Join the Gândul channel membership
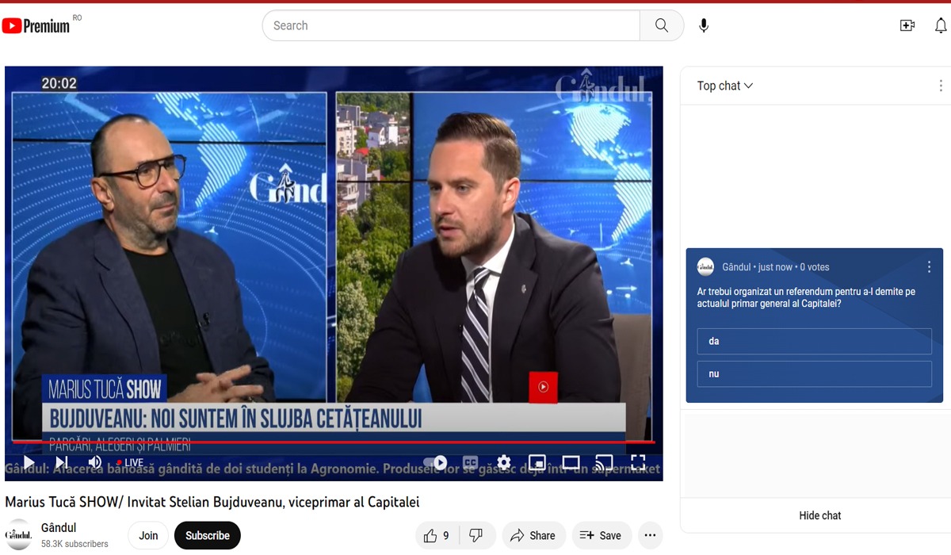 pyautogui.click(x=148, y=536)
